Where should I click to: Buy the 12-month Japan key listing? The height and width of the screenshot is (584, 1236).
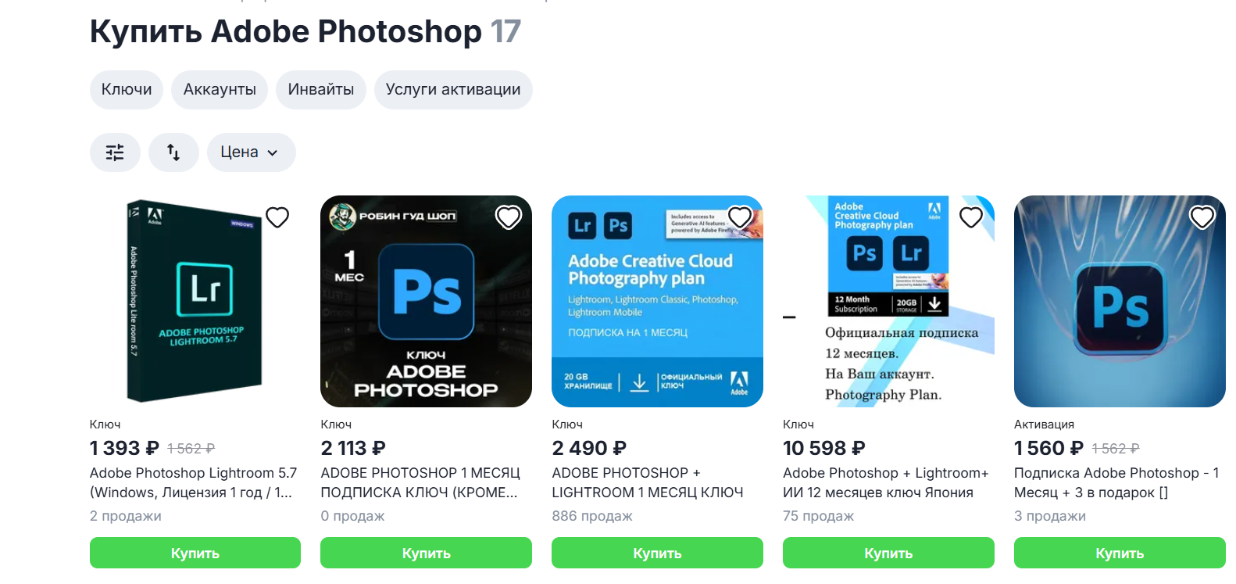(x=888, y=553)
